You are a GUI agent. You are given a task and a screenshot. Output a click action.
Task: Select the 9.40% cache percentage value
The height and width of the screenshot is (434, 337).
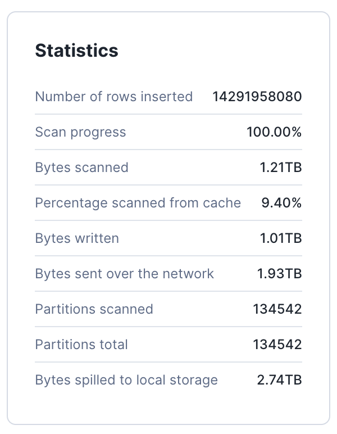coord(281,203)
